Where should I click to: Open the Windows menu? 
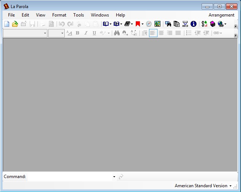pyautogui.click(x=100, y=15)
